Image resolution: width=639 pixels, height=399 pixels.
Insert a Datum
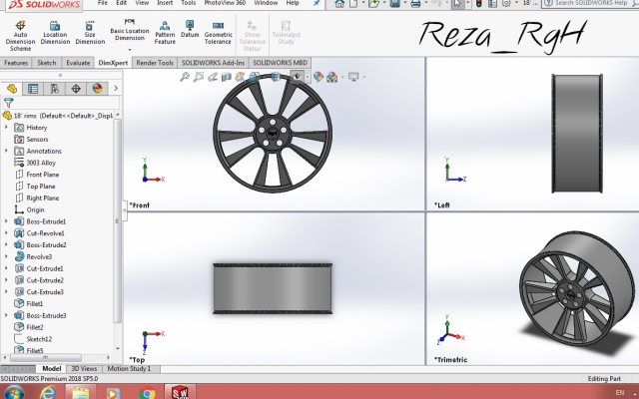(190, 29)
